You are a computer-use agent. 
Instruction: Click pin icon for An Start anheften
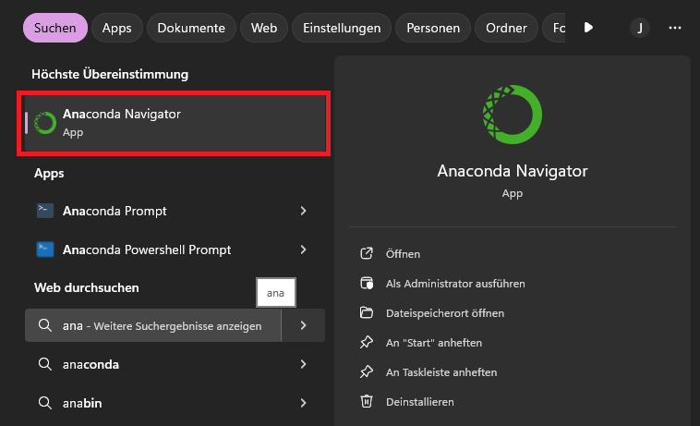point(367,343)
